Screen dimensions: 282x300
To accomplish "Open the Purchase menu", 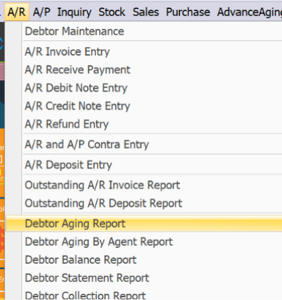I will [x=188, y=12].
